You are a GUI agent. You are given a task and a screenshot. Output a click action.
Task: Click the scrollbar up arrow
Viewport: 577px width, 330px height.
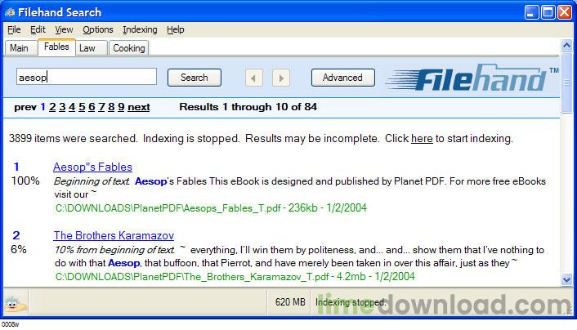(x=566, y=46)
